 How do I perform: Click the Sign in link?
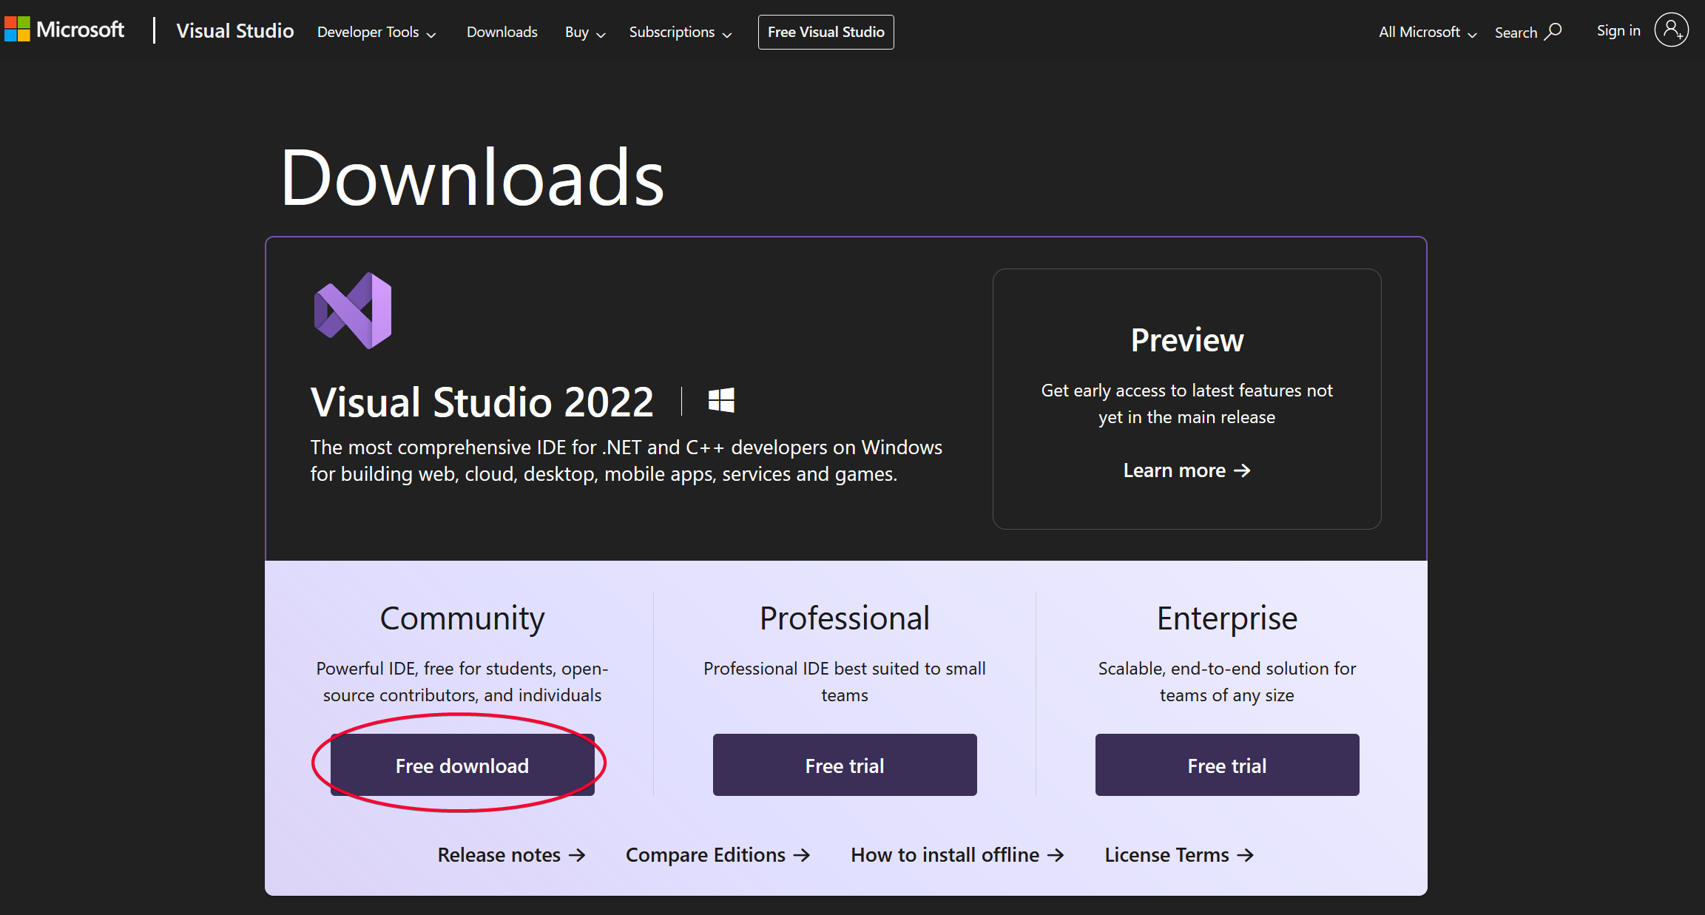tap(1618, 30)
